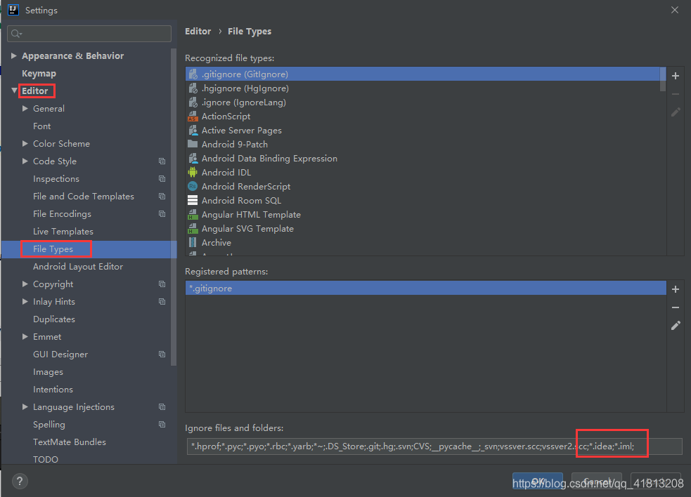Image resolution: width=691 pixels, height=497 pixels.
Task: Remove the selected recognized file type
Action: tap(675, 94)
